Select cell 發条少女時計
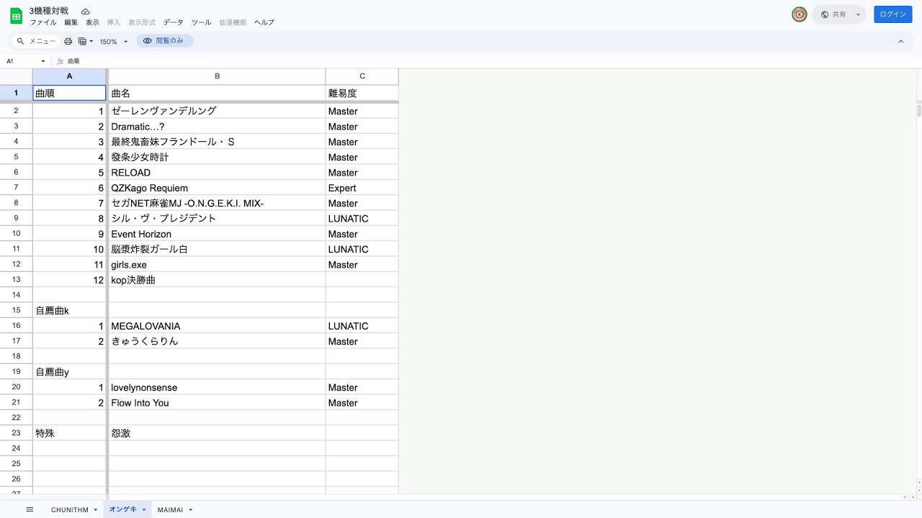Screen dimensions: 922x518 coord(217,157)
